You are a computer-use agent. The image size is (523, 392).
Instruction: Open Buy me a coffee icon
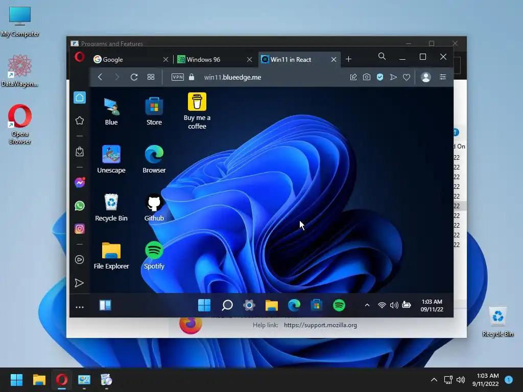tap(197, 111)
